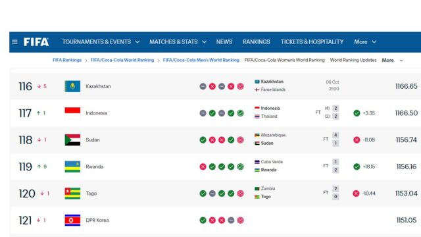The image size is (421, 237).
Task: Click Rwanda's first loss form icon
Action: [x=203, y=167]
